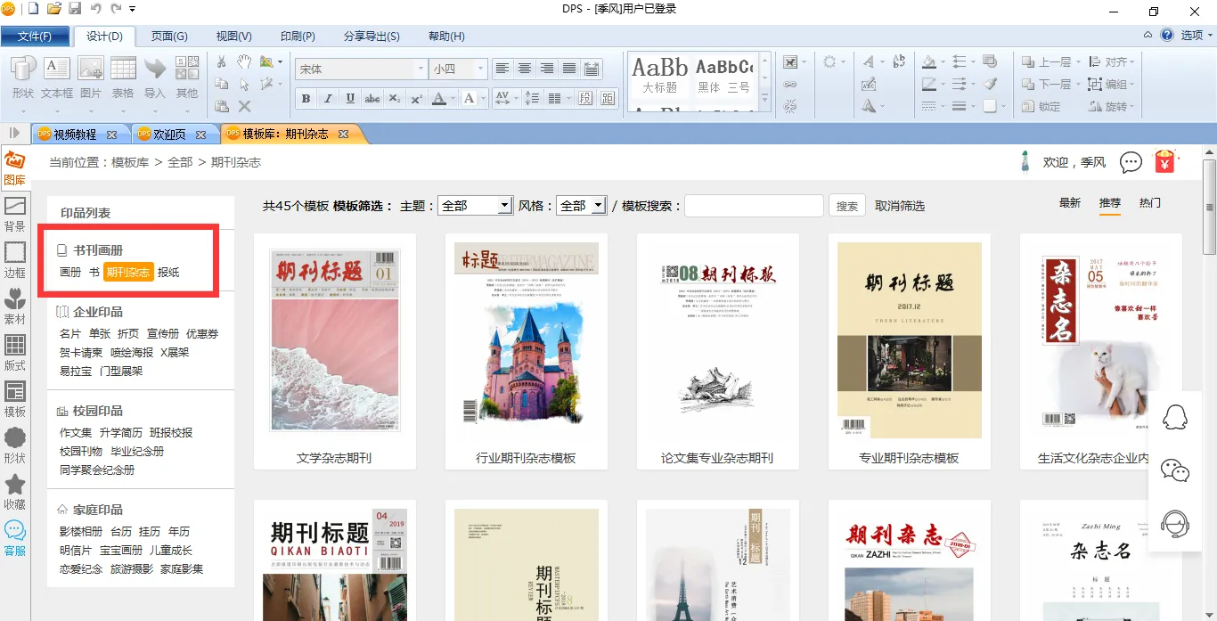This screenshot has height=621, width=1217.
Task: Select the hand pan tool
Action: [244, 61]
